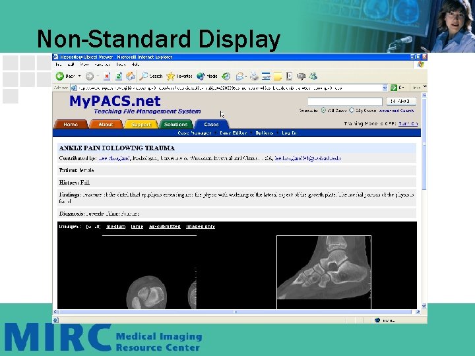Open the axial ankle CT thumbnail
Screen dimensions: 475x356
(149, 272)
